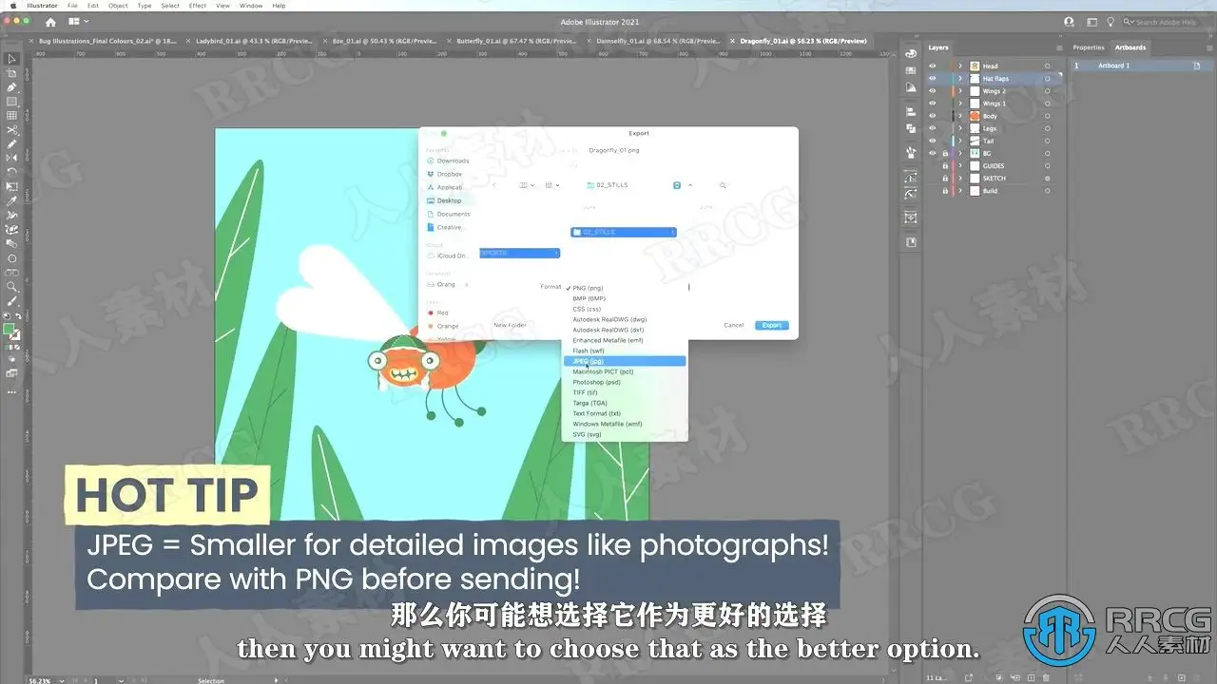Image resolution: width=1217 pixels, height=684 pixels.
Task: Expand the Legs layer
Action: click(960, 128)
